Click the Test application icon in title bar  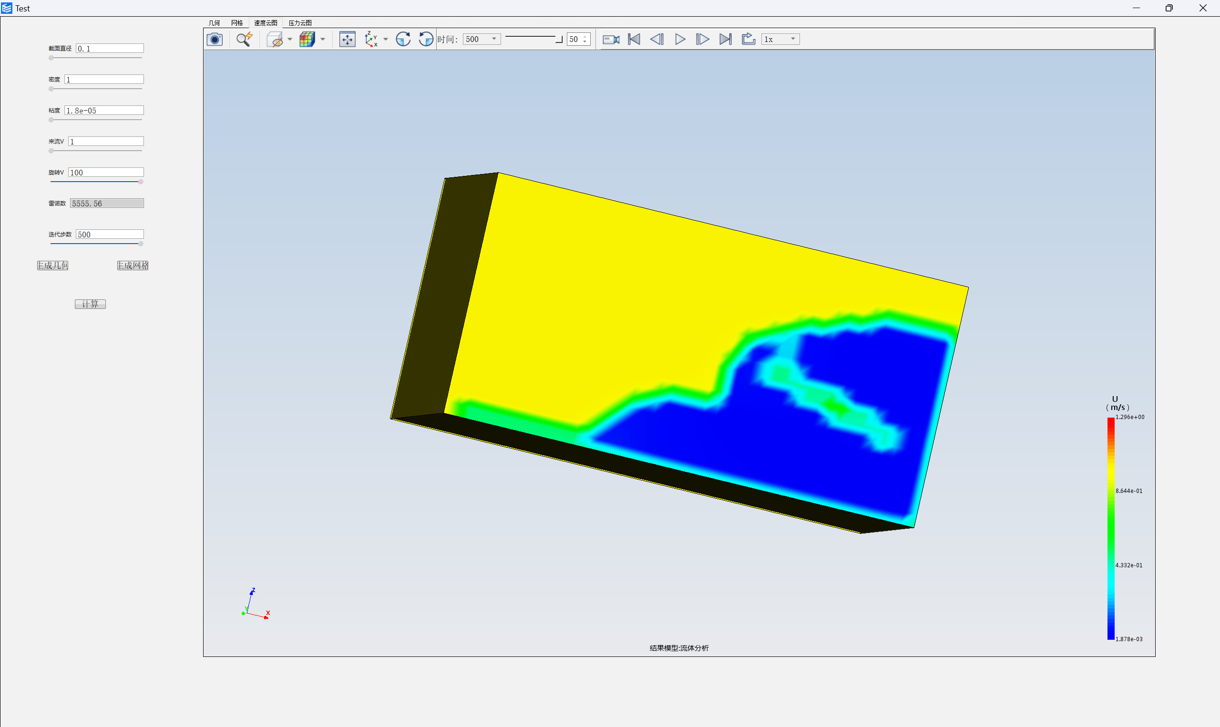coord(7,8)
